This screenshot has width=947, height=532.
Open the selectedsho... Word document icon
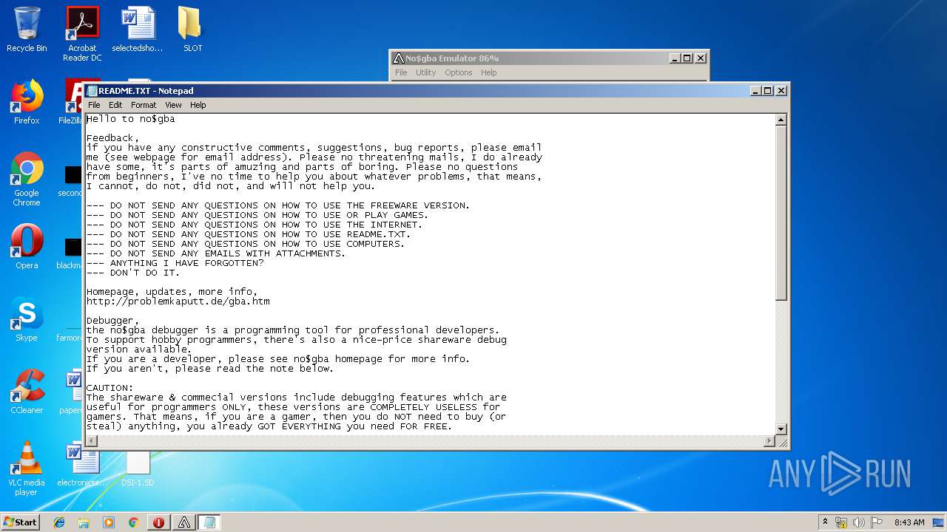[x=138, y=30]
